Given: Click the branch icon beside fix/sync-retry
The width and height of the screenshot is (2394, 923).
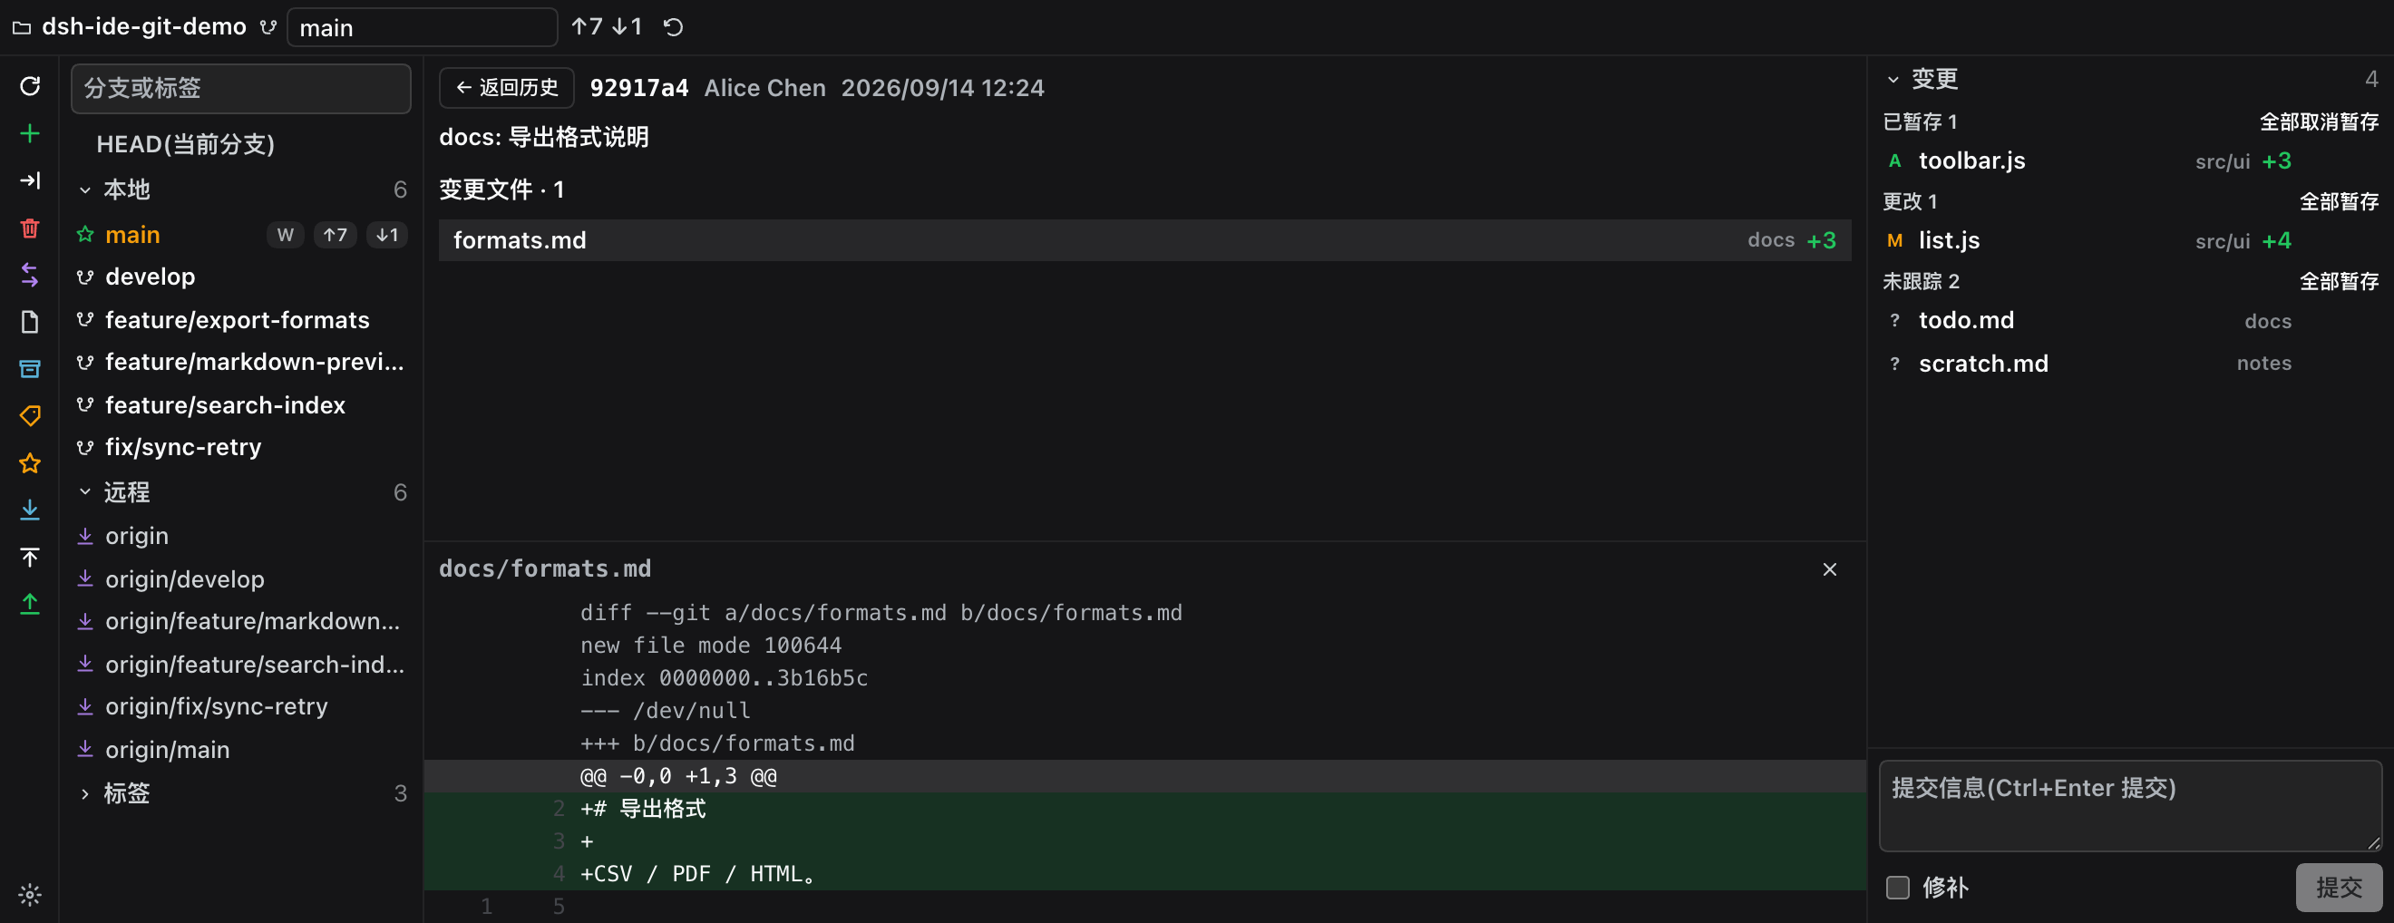Looking at the screenshot, I should tap(85, 447).
